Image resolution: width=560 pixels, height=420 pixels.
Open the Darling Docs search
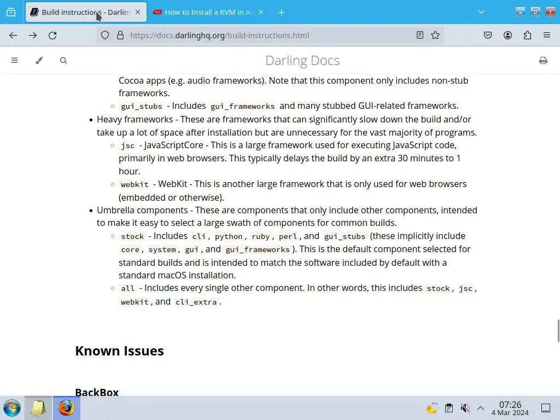(63, 60)
